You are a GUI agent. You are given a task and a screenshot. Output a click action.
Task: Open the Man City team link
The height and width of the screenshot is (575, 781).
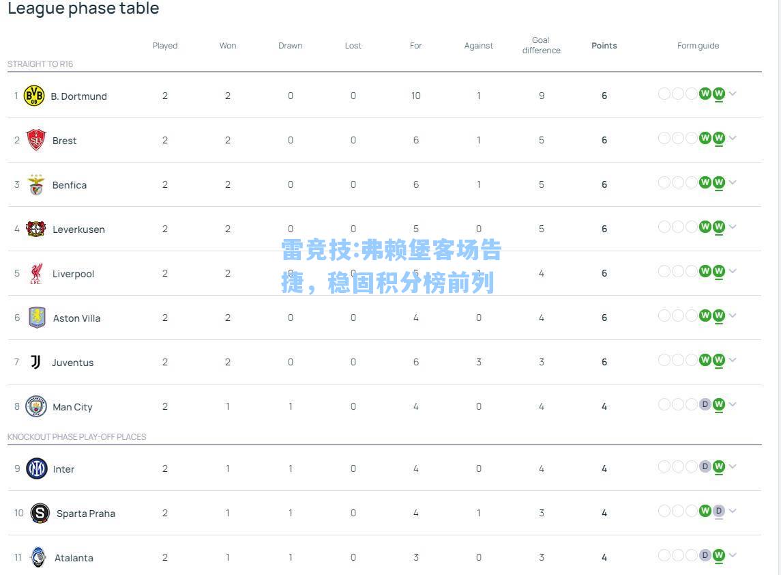(x=73, y=407)
